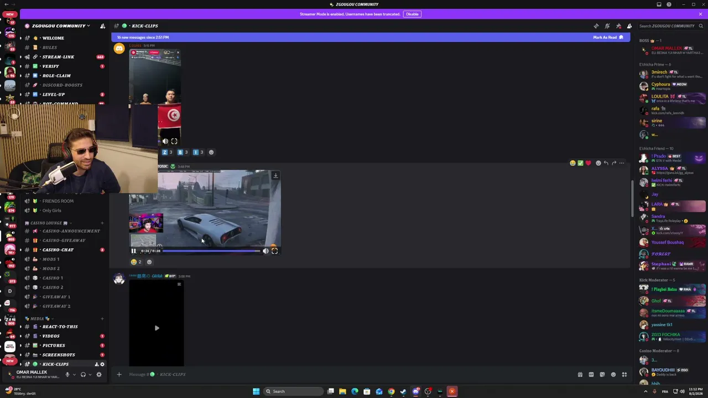Click Mark As Read button

pos(608,37)
